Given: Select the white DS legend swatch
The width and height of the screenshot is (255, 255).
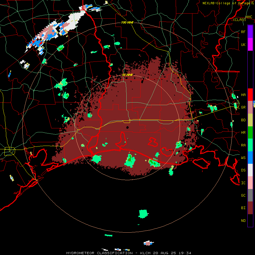Looking at the screenshot, I should click(250, 170).
